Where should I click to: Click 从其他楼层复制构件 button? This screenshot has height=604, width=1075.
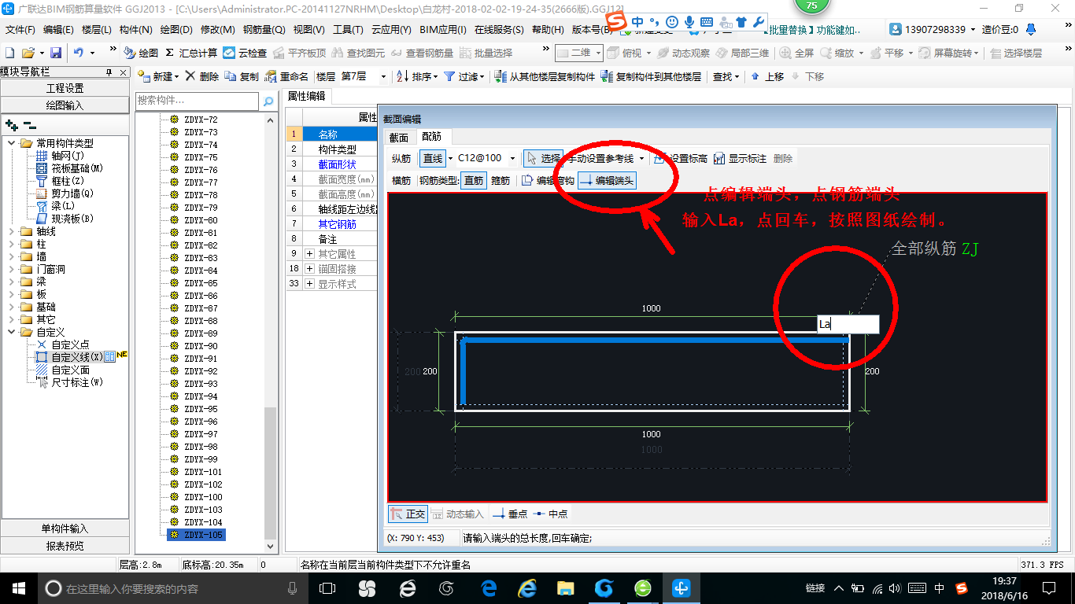[x=545, y=76]
